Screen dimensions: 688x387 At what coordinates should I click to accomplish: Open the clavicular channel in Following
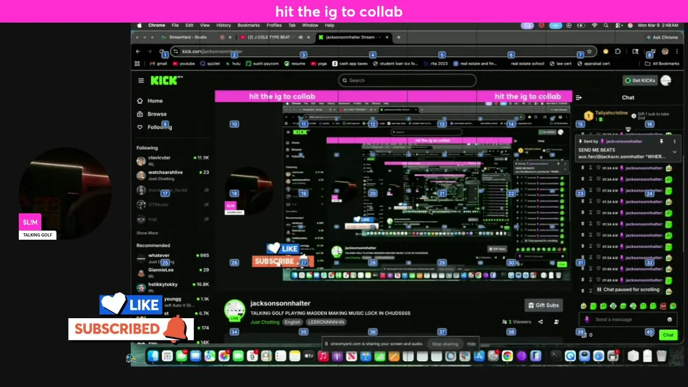click(x=173, y=160)
